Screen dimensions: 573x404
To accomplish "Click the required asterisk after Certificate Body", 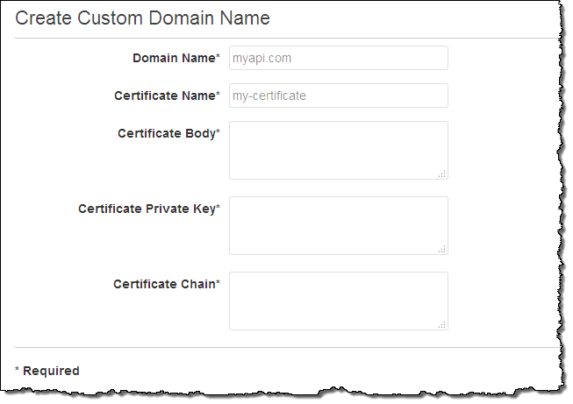I will [218, 132].
